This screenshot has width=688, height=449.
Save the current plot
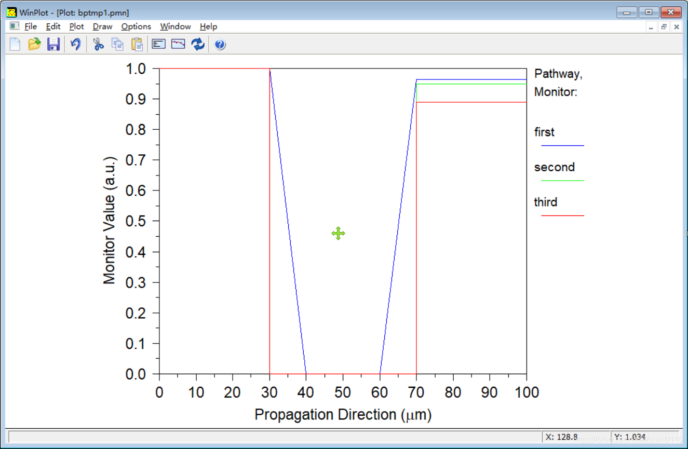click(53, 44)
